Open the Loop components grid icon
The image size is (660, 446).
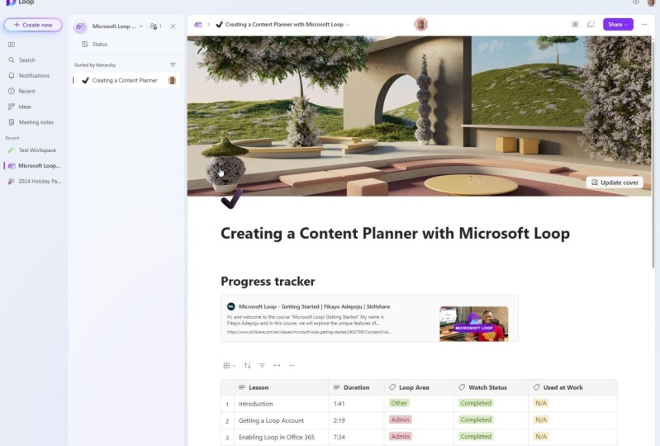pos(575,25)
